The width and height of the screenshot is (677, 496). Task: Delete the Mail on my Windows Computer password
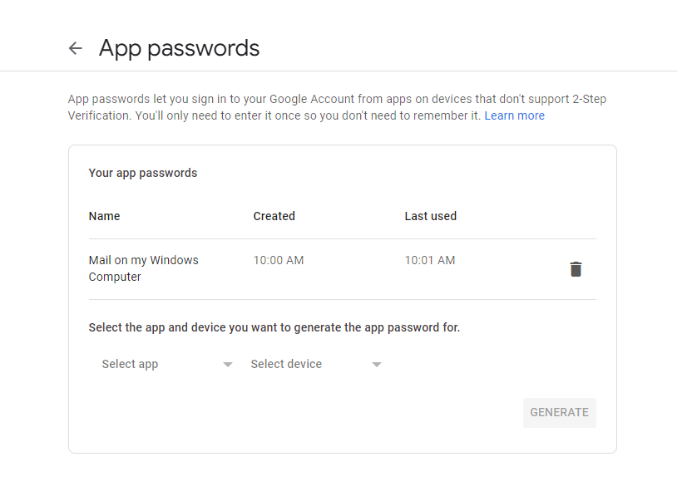[576, 269]
